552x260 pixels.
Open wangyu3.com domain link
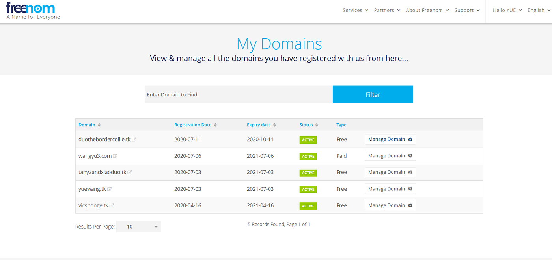point(95,156)
